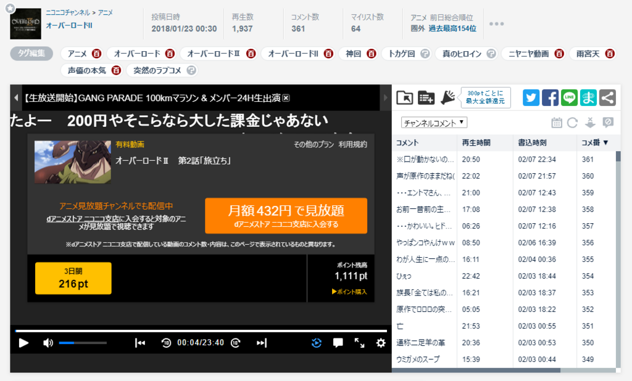Sort by コメ番 column
Image resolution: width=632 pixels, height=381 pixels.
pos(595,142)
